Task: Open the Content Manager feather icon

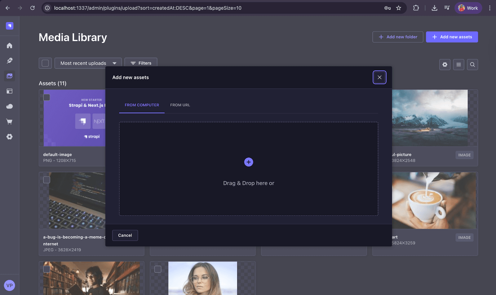Action: (9, 60)
